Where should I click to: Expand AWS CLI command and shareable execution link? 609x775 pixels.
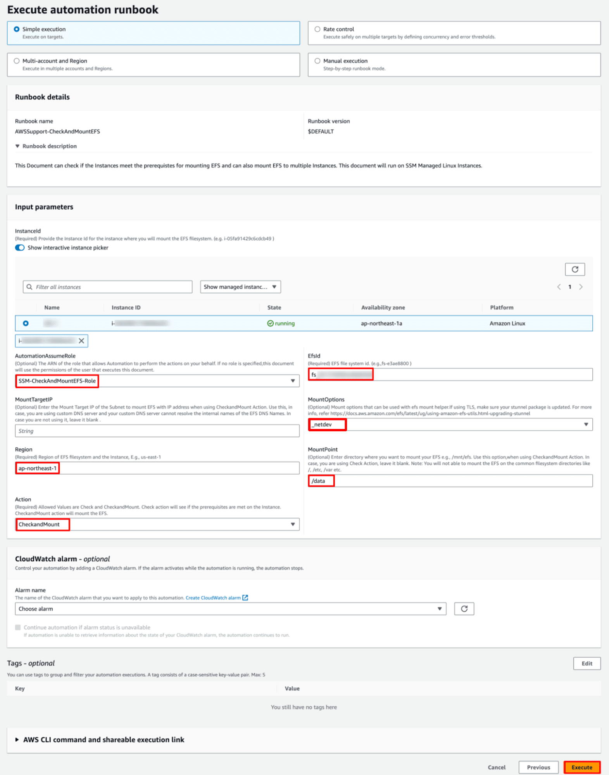100,740
